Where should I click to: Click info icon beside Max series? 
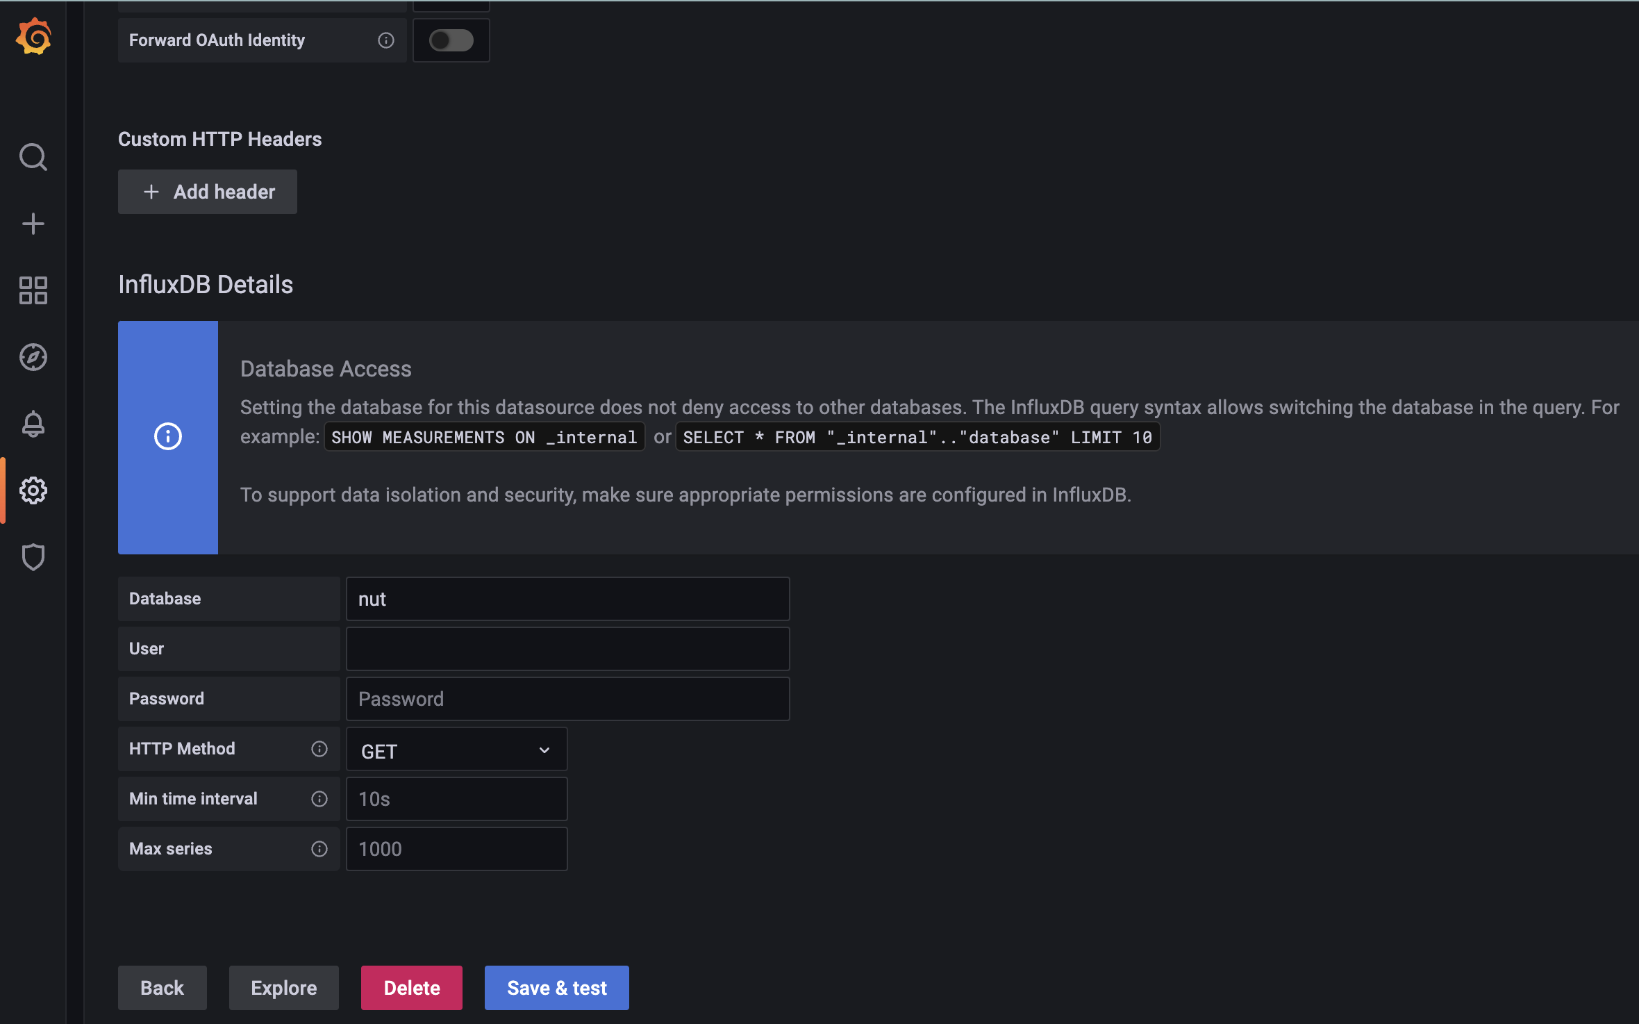(x=319, y=849)
